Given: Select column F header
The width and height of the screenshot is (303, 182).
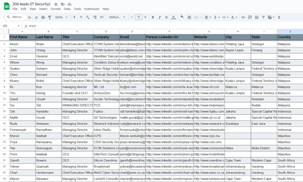Looking at the screenshot, I should (169, 31).
